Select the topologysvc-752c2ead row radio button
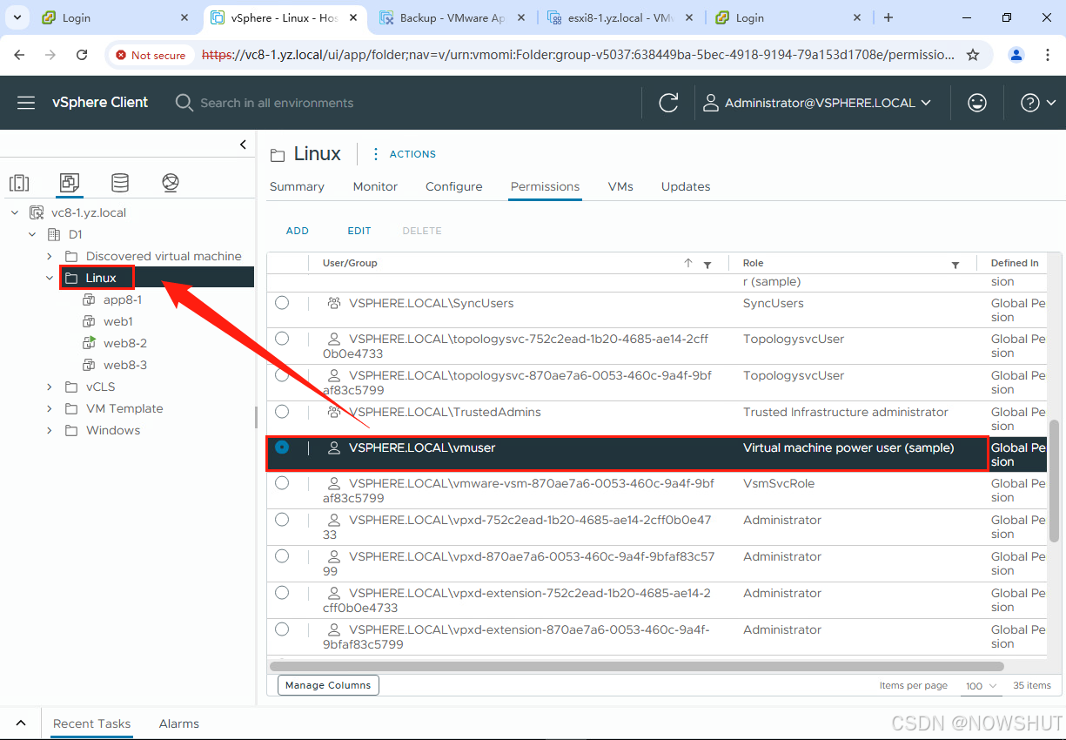Viewport: 1066px width, 740px height. [282, 339]
